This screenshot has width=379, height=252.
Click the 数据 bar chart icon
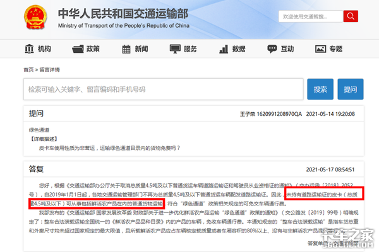coord(224,49)
